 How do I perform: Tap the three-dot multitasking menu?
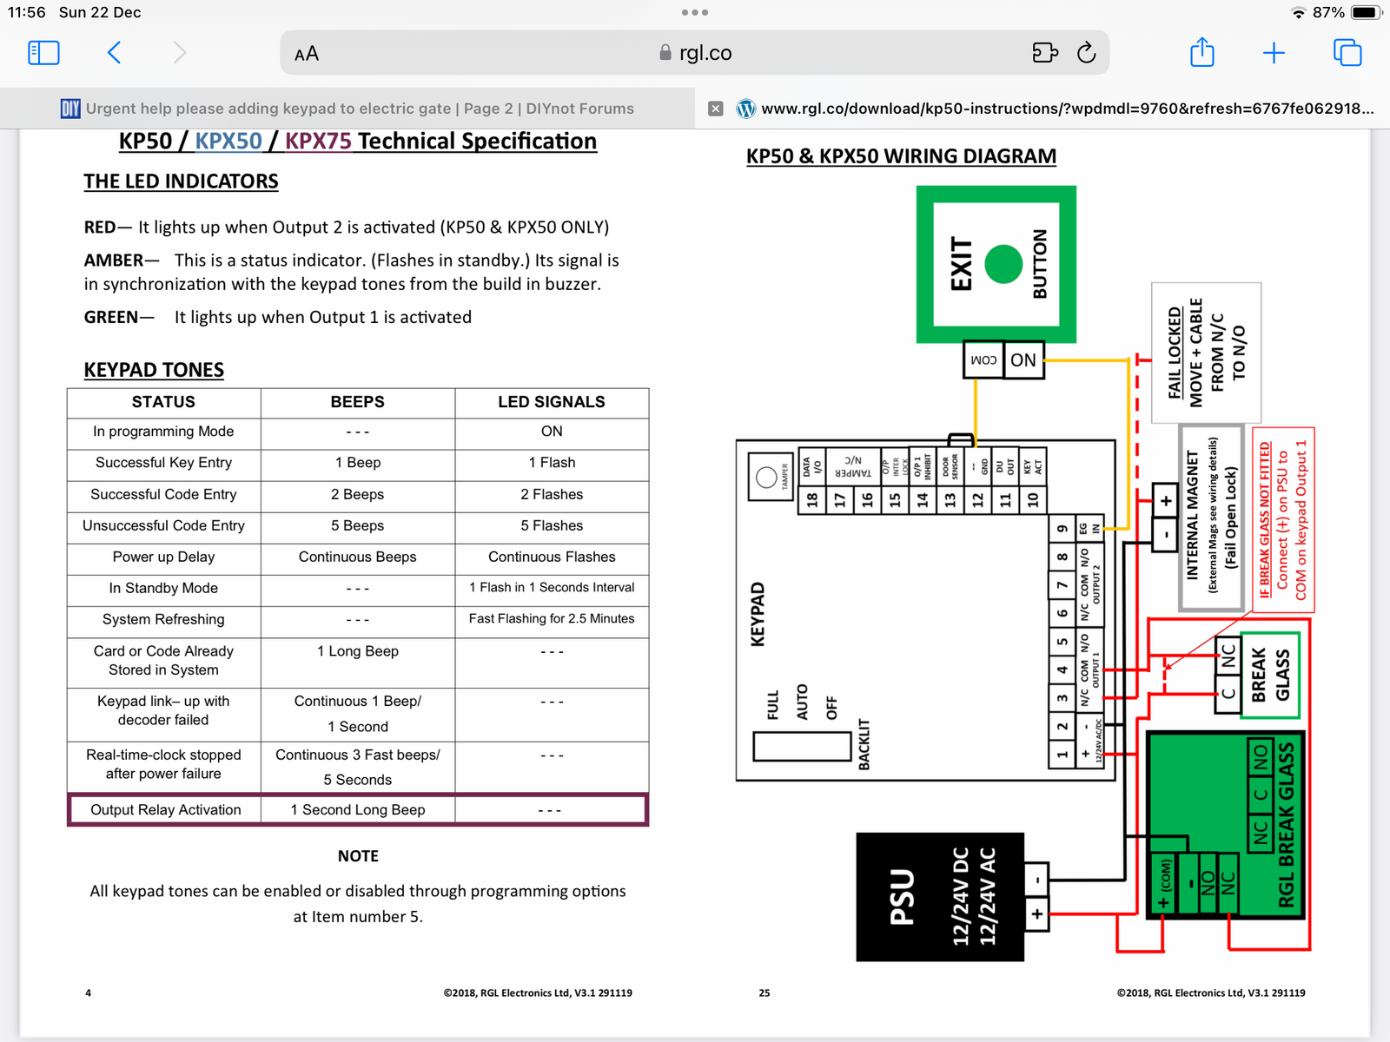695,13
